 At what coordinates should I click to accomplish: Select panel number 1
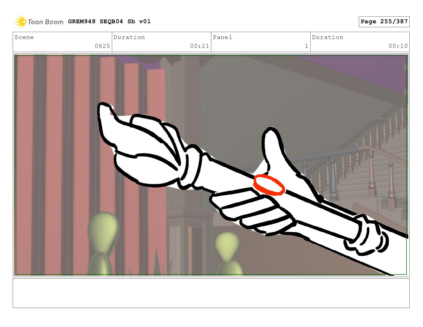click(x=307, y=46)
